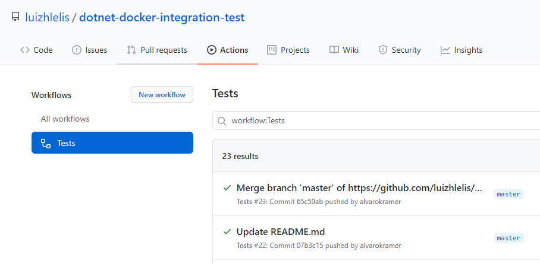Click the 23 results text
The height and width of the screenshot is (264, 540).
pyautogui.click(x=240, y=157)
